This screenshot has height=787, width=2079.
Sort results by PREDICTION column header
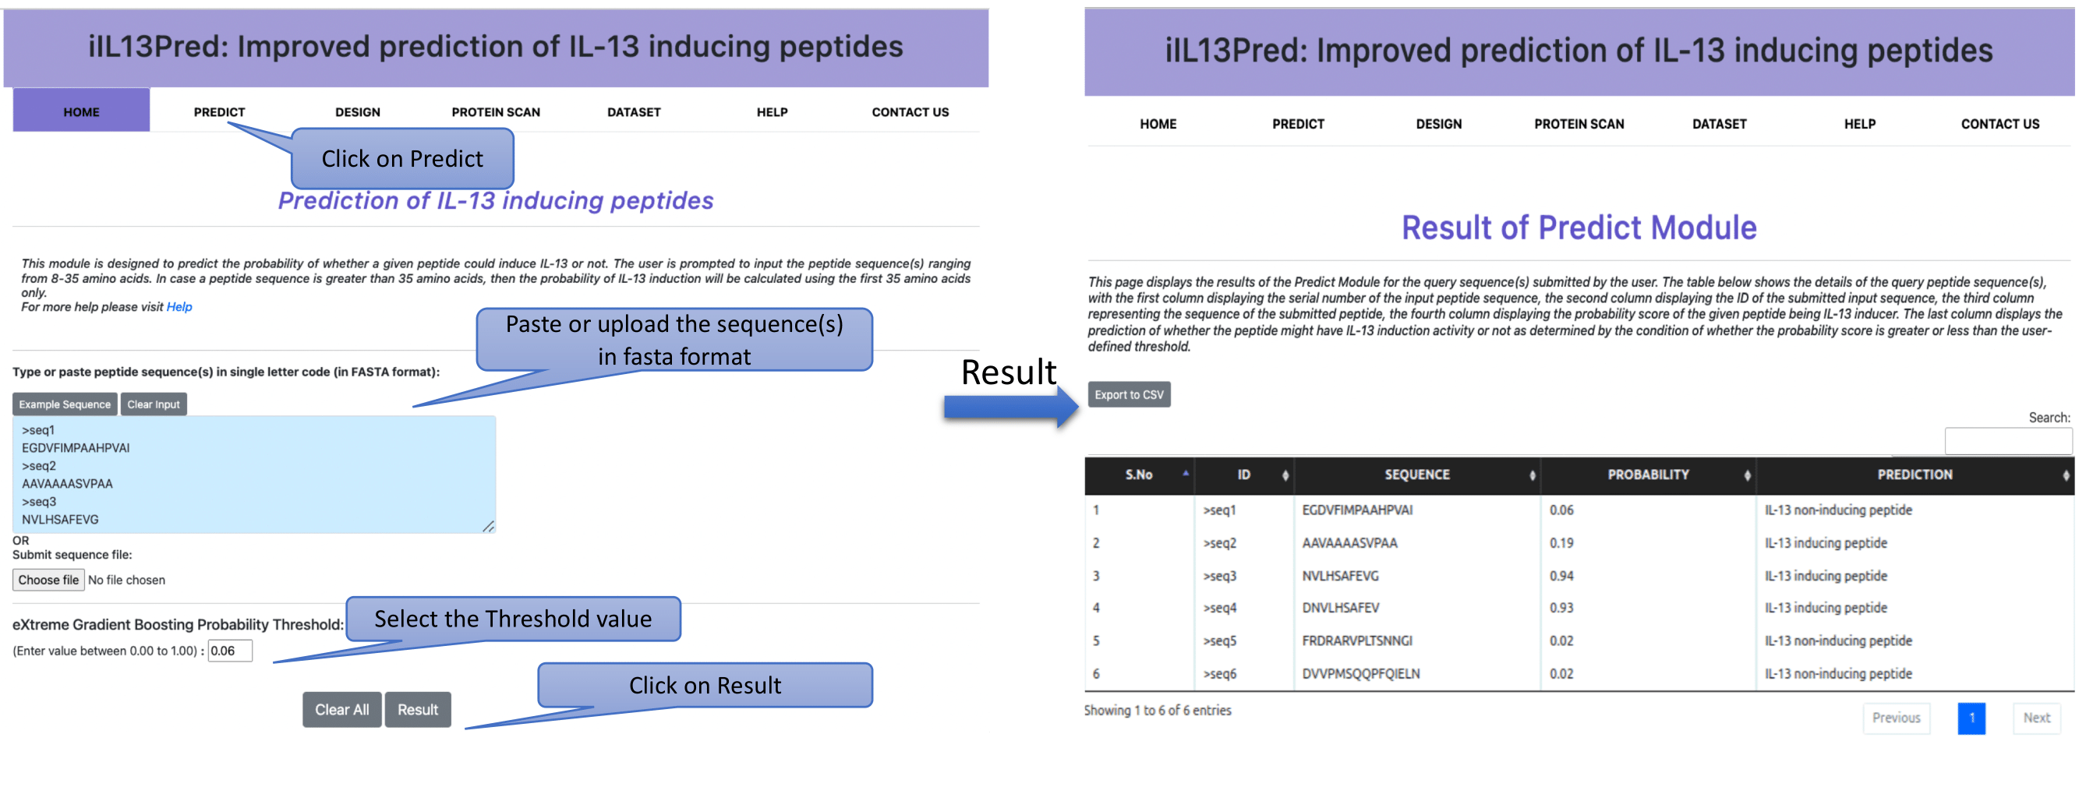pos(1914,475)
